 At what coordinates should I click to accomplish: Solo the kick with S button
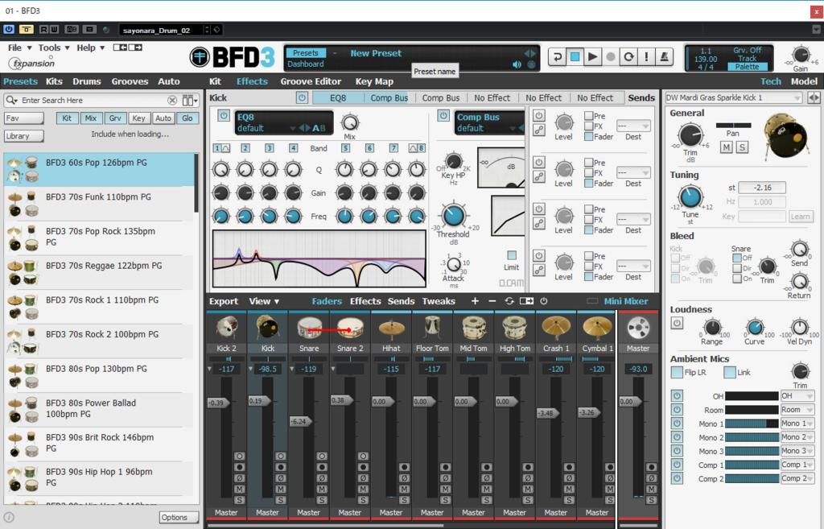742,147
